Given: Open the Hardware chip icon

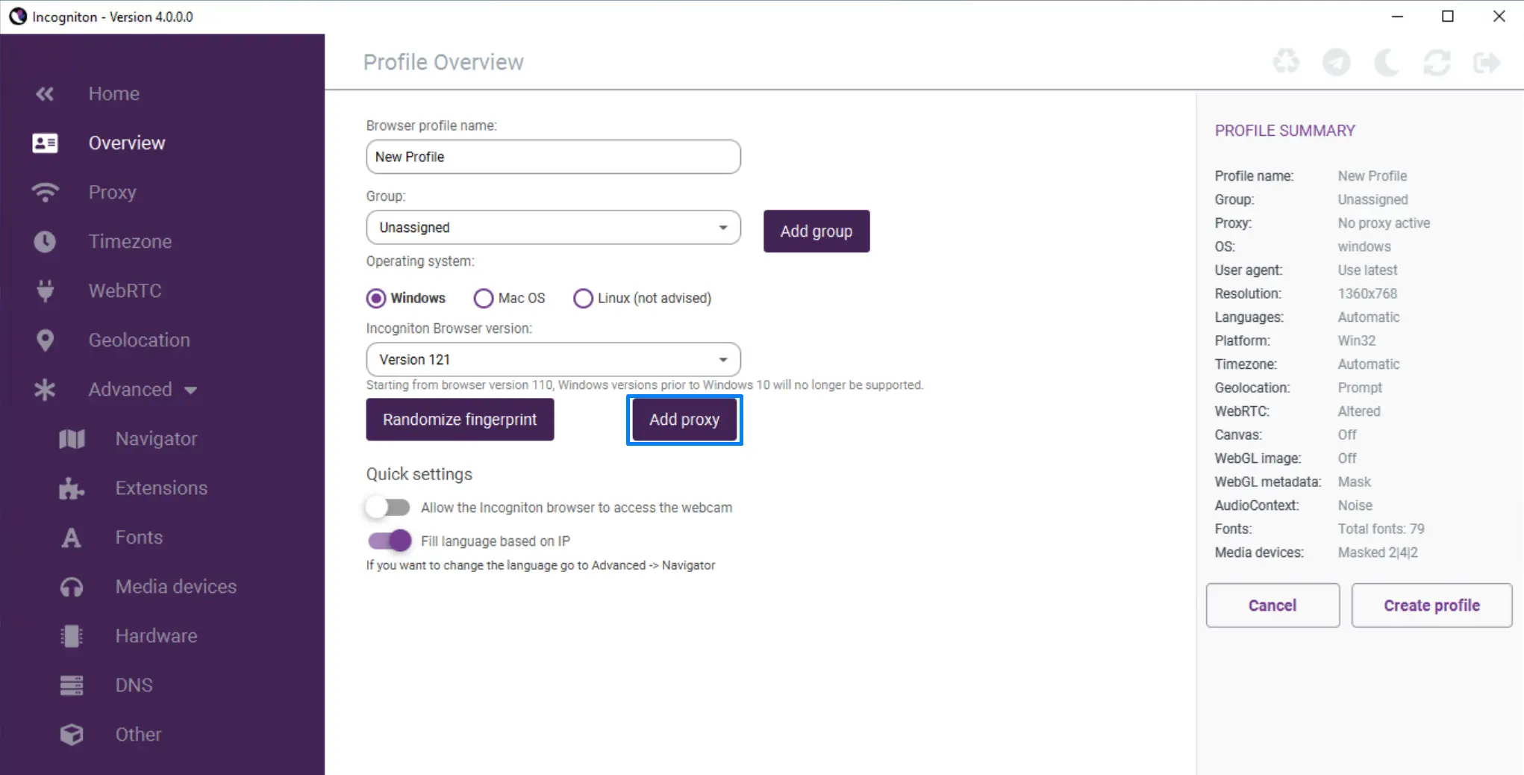Looking at the screenshot, I should click(72, 636).
